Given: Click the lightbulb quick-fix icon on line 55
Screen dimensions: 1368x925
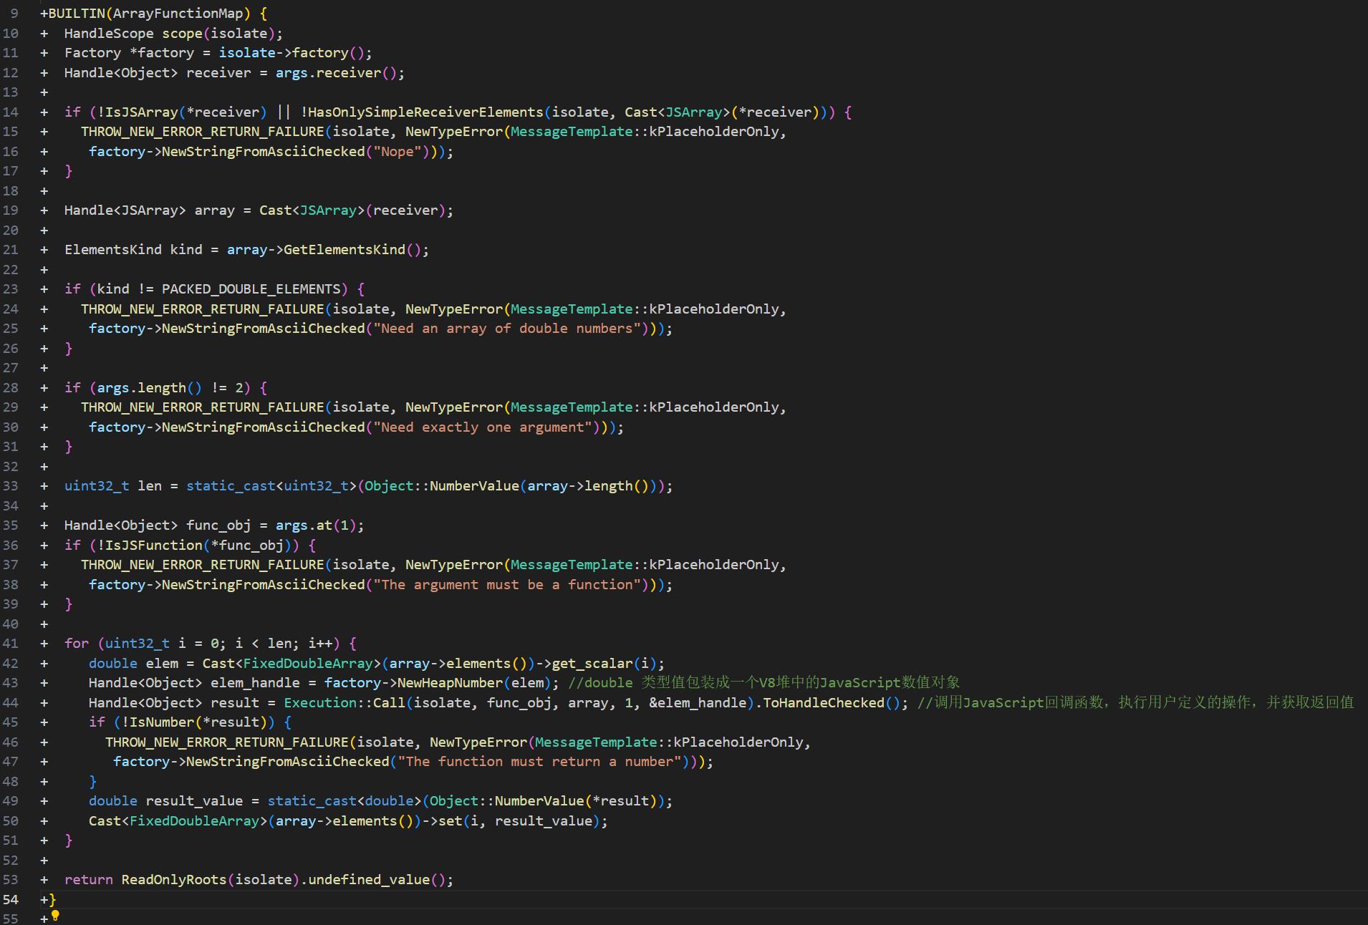Looking at the screenshot, I should point(55,916).
